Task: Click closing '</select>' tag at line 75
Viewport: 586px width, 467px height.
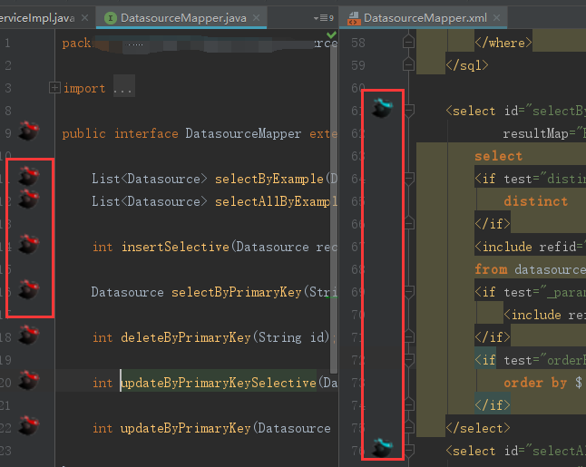Action: tap(478, 428)
